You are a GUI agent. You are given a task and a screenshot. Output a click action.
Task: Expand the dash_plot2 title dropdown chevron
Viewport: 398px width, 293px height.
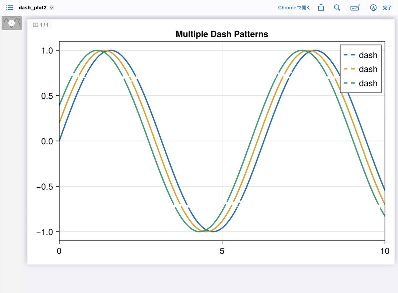(51, 8)
